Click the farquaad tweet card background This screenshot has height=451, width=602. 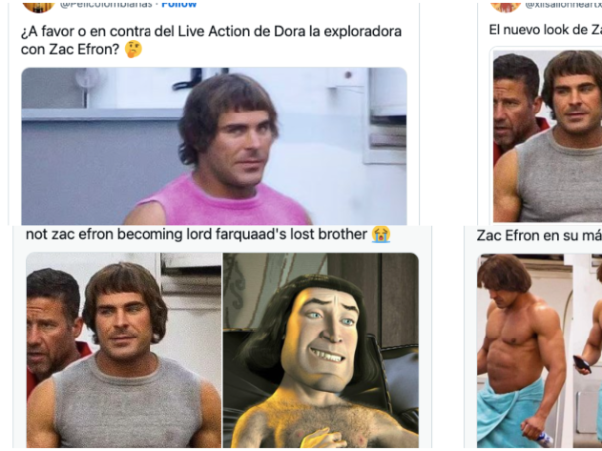tap(425, 338)
